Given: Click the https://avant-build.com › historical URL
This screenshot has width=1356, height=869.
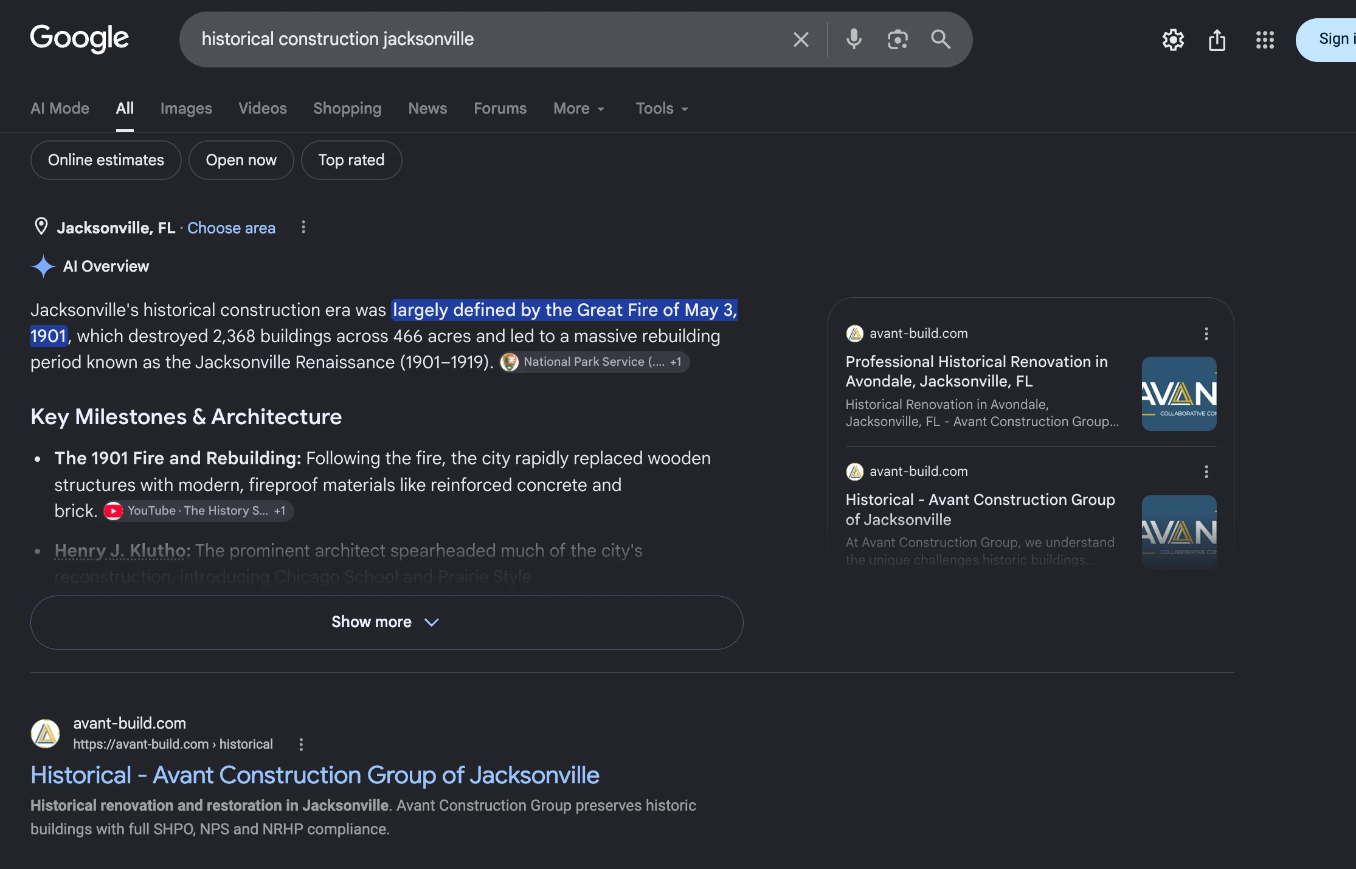Looking at the screenshot, I should pyautogui.click(x=173, y=744).
